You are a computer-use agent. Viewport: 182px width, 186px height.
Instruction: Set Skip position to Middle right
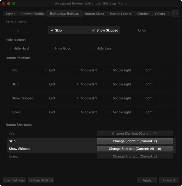point(110,84)
